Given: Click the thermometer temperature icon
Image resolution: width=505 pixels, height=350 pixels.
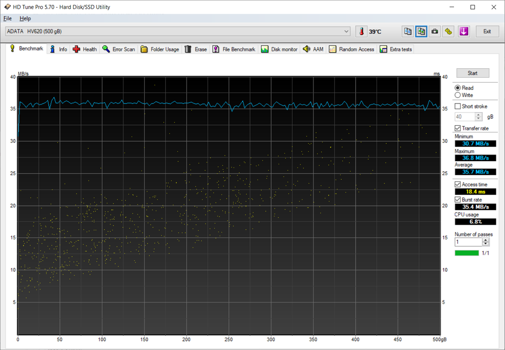Looking at the screenshot, I should point(361,31).
